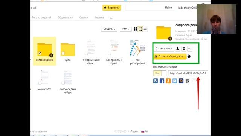Download the selected folder

coord(178,49)
